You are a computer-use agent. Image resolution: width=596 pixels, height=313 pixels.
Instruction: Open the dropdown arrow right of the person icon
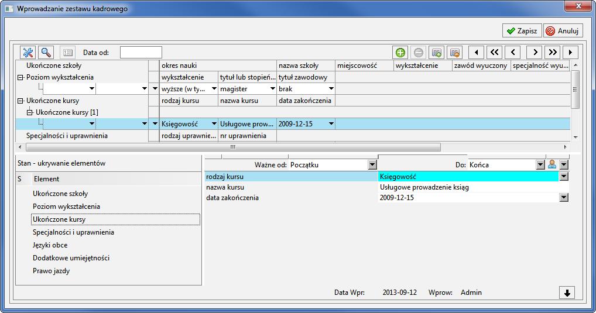(564, 165)
